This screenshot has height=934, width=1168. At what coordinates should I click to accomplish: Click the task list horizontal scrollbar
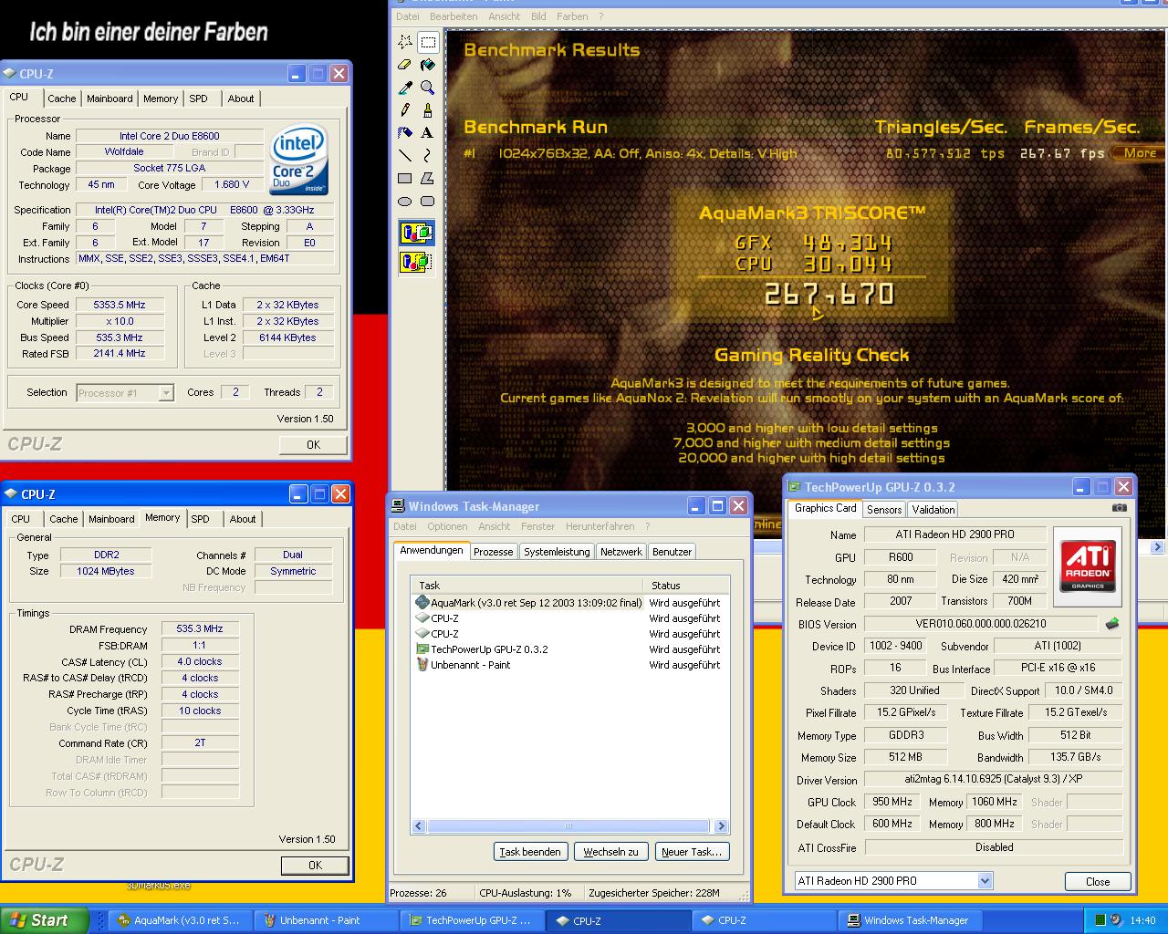tap(568, 826)
